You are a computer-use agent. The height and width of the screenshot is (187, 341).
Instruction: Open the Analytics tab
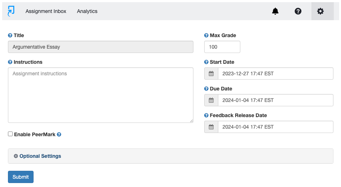click(x=87, y=11)
